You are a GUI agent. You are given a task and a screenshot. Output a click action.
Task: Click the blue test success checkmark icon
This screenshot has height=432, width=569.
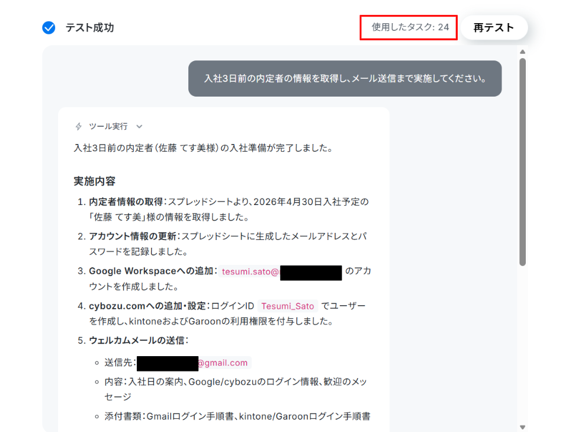point(49,28)
